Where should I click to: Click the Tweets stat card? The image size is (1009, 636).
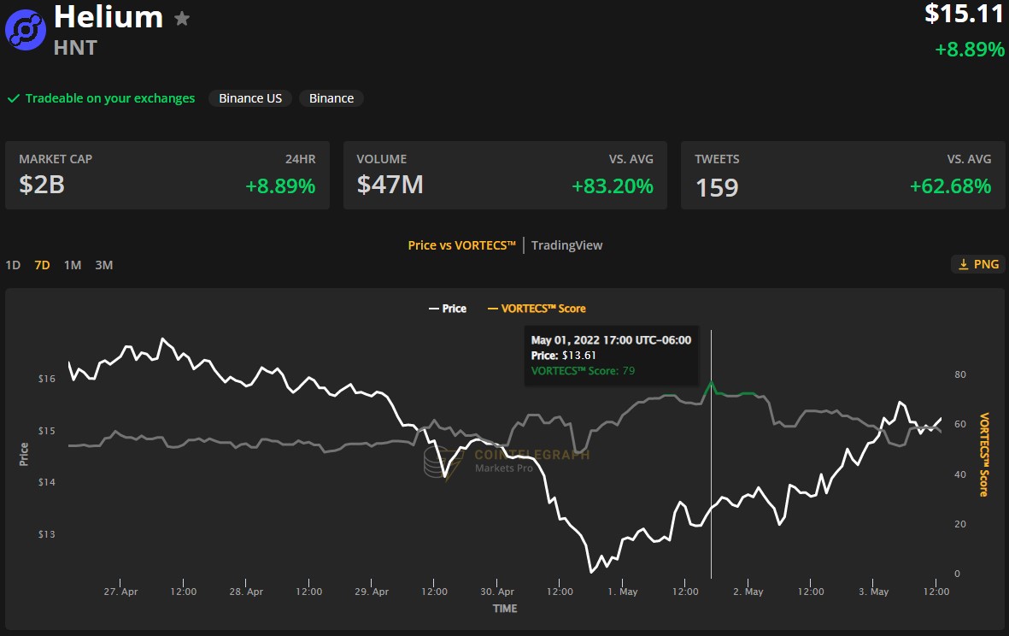842,175
